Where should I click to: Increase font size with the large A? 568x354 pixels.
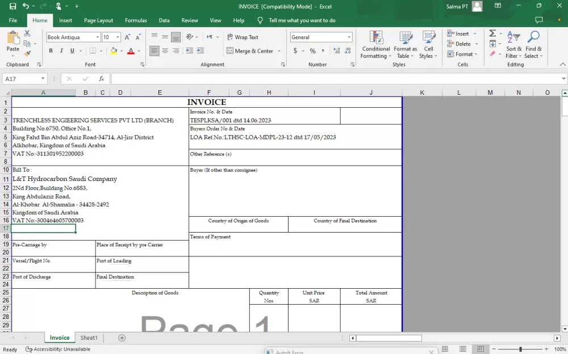coord(127,37)
